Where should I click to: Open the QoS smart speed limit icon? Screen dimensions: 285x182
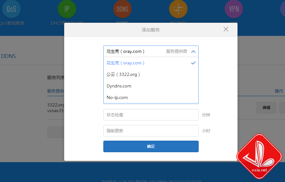pos(11,9)
